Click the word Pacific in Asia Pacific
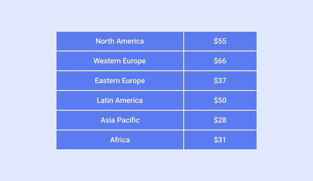This screenshot has height=181, width=313. [x=128, y=120]
